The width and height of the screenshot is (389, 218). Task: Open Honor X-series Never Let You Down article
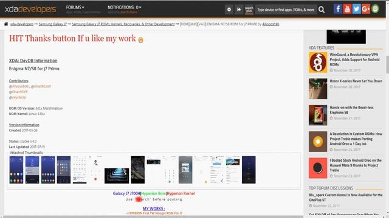coord(356,81)
